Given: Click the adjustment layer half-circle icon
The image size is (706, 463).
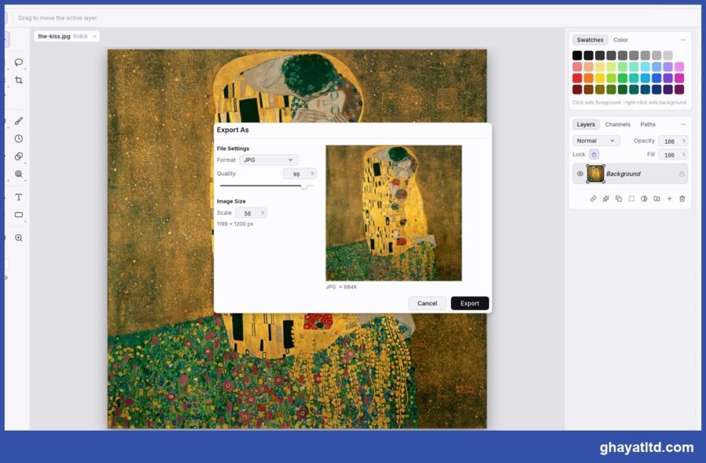Looking at the screenshot, I should coord(644,198).
